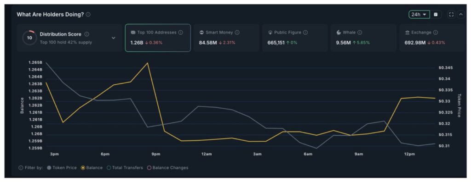Select the Public Figure card
The image size is (471, 182).
click(295, 38)
